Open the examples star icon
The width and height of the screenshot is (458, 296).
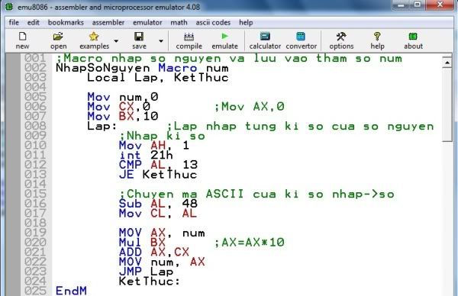click(x=94, y=40)
